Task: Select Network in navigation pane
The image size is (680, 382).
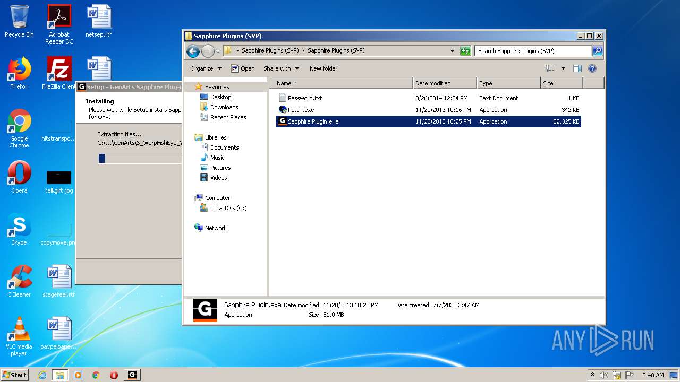Action: pyautogui.click(x=216, y=228)
